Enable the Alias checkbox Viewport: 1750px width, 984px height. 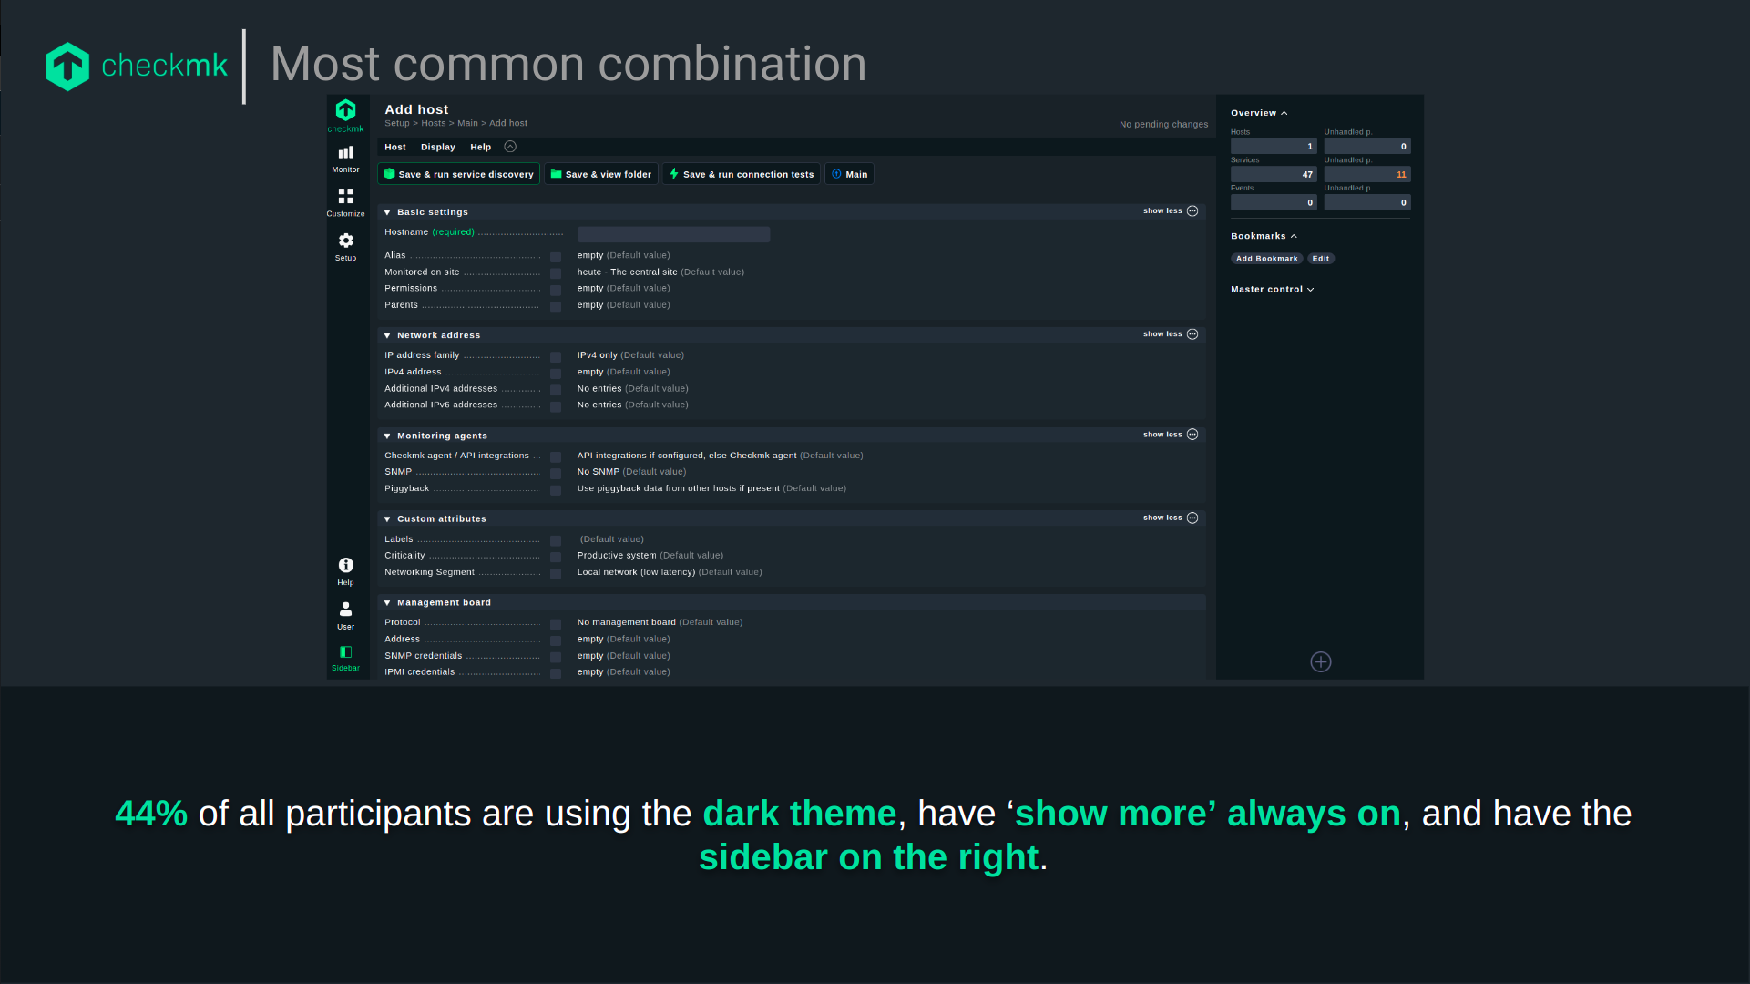click(x=556, y=257)
